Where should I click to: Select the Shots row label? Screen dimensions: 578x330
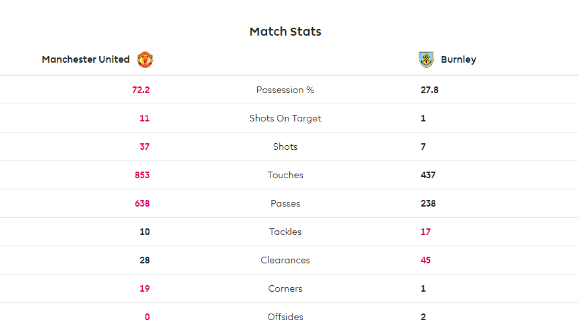(x=285, y=147)
